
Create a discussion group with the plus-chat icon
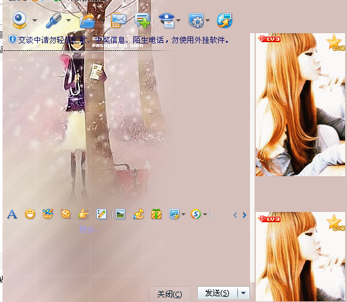[142, 20]
